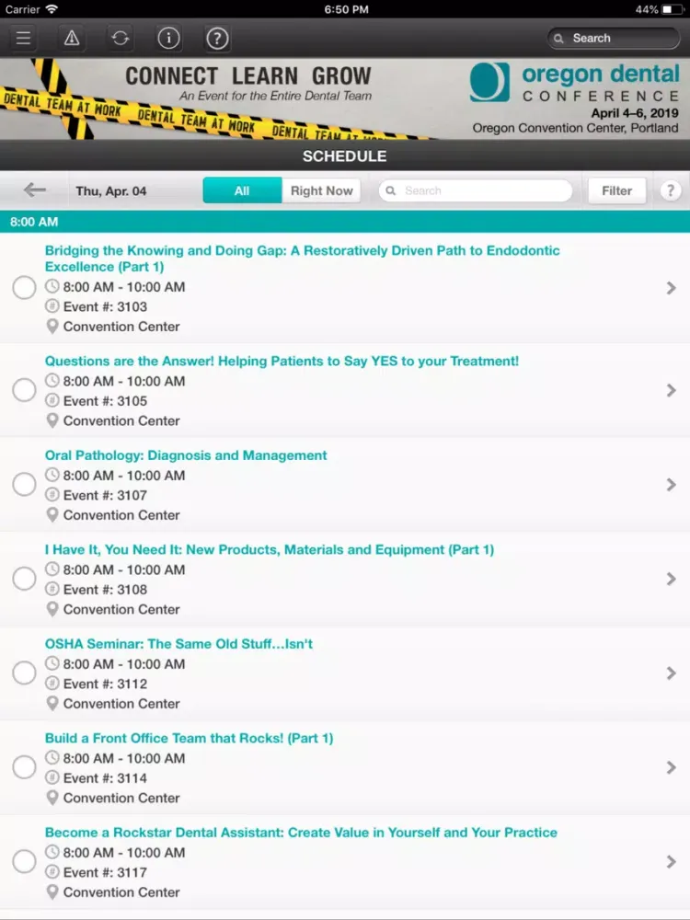Tap the schedule help question icon beside Filter
Viewport: 690px width, 920px height.
671,190
